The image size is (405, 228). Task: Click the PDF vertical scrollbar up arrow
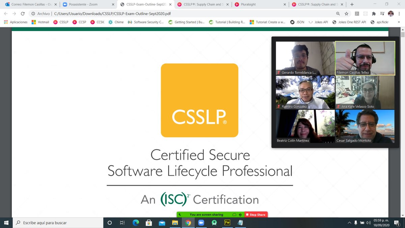tap(402, 29)
